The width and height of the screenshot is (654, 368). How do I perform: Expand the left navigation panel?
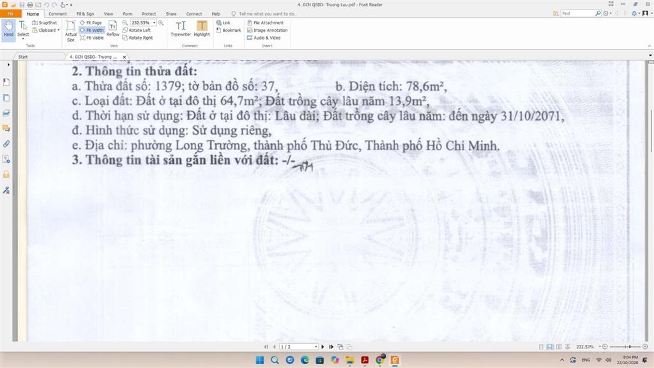tap(8, 65)
